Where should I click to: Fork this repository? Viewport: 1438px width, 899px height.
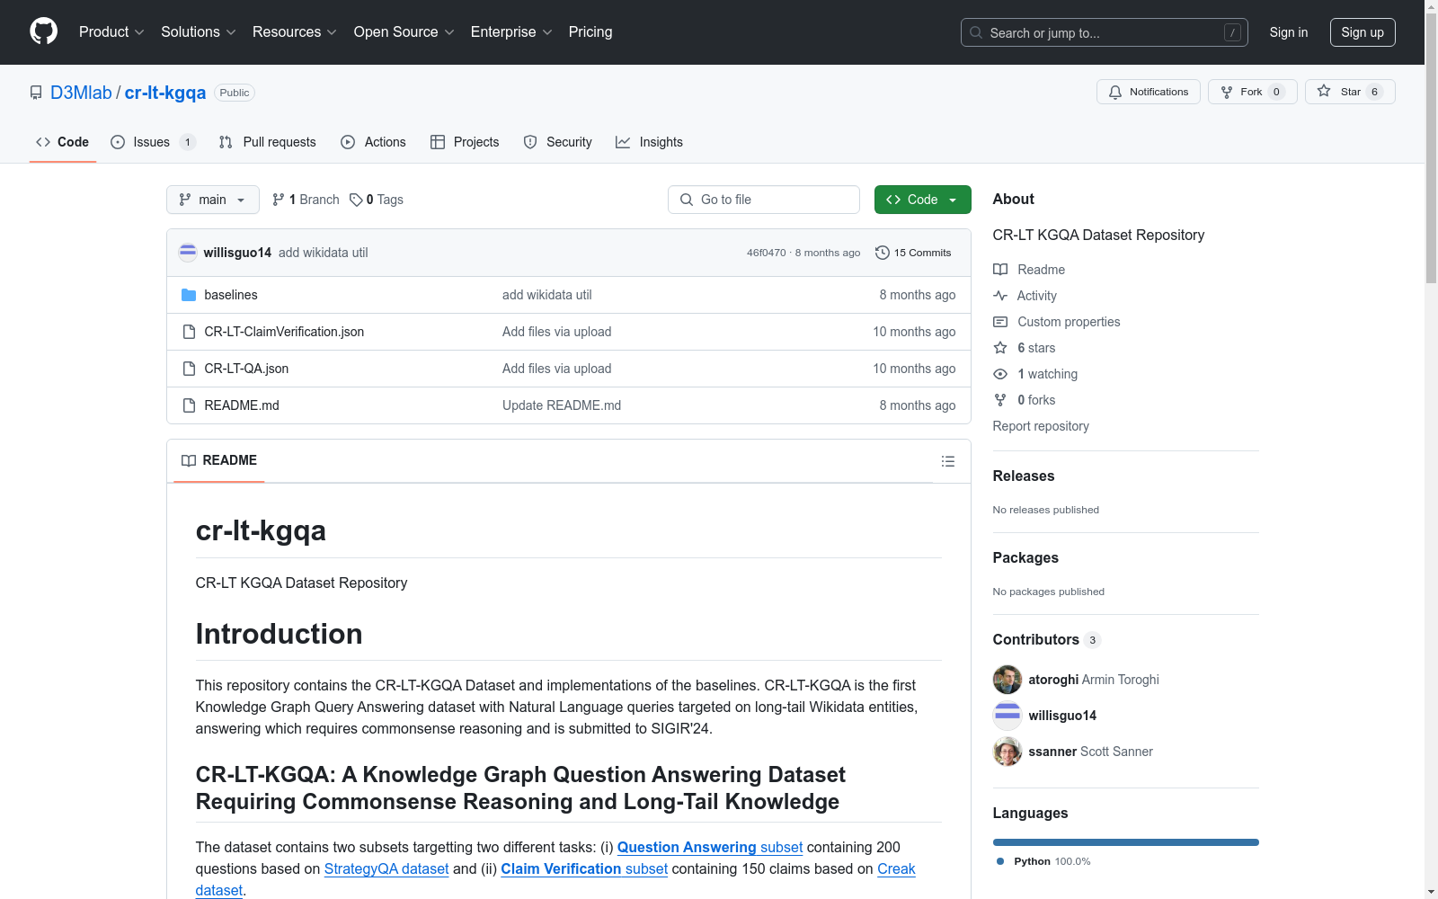1252,92
